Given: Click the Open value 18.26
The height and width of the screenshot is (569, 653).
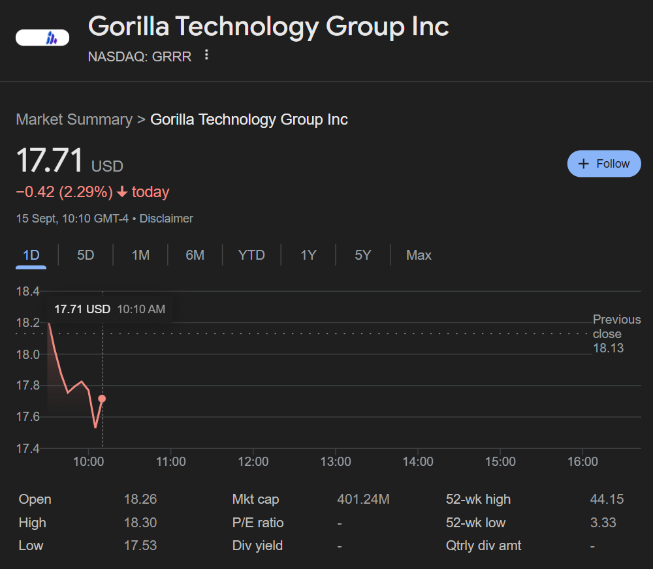Looking at the screenshot, I should (140, 499).
